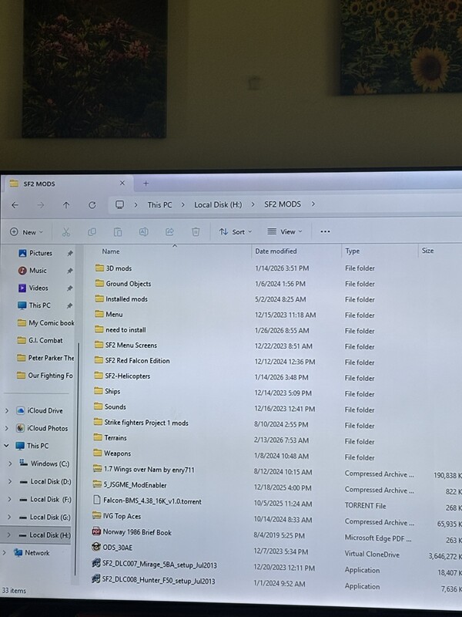
Task: Open iCloud Drive in the sidebar
Action: [40, 410]
